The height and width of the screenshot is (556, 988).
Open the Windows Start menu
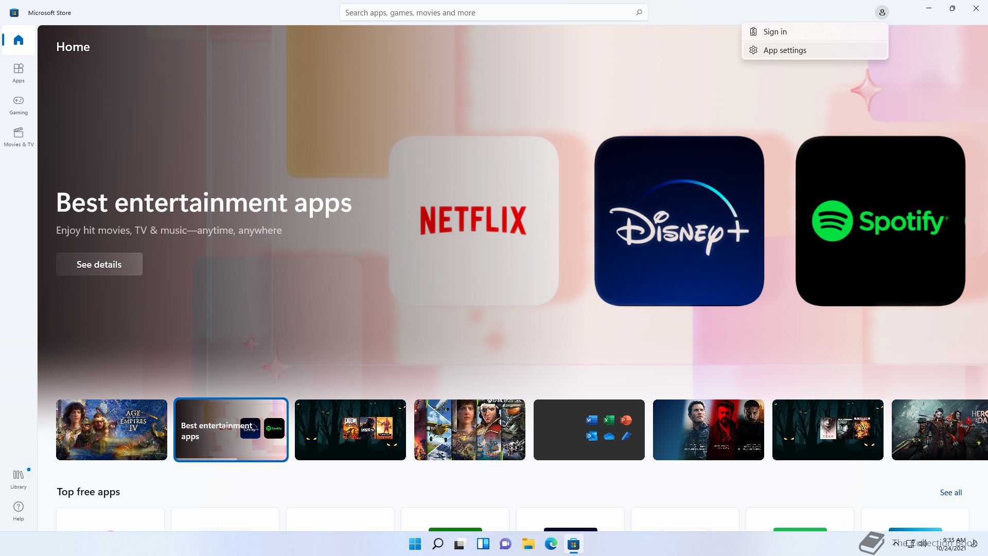point(415,544)
